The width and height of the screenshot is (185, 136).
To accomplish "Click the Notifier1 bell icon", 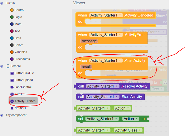I will [12, 108].
